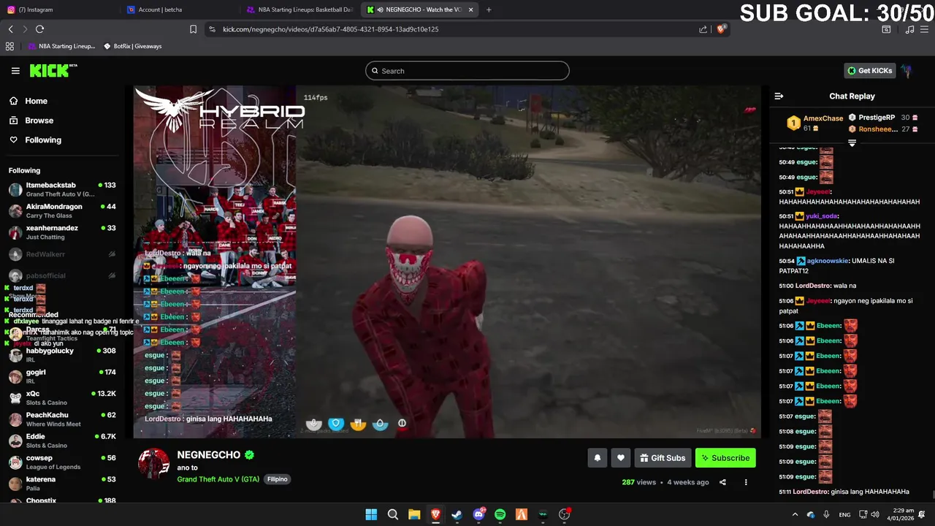The height and width of the screenshot is (526, 935).
Task: Click the Filipino language tag
Action: [277, 479]
